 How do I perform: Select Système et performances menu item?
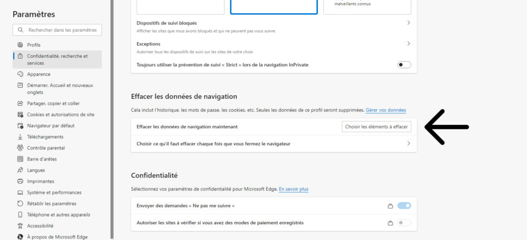pos(54,193)
